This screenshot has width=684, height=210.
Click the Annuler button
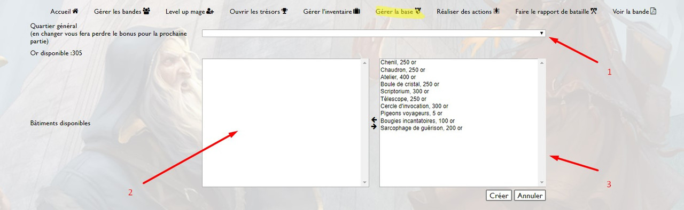point(530,196)
